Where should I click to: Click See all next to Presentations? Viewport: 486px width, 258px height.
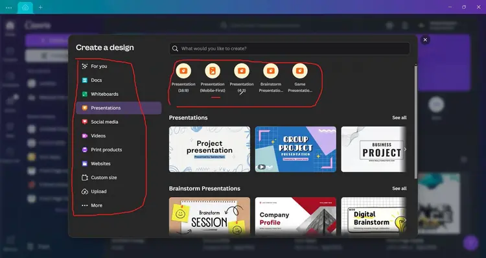point(399,117)
